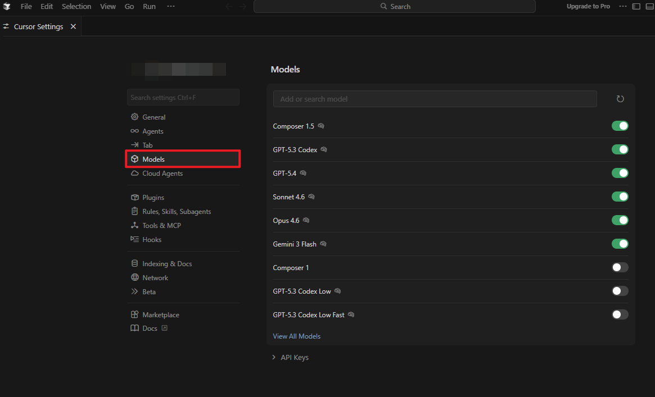Click the Hooks list icon
The width and height of the screenshot is (655, 397).
134,239
